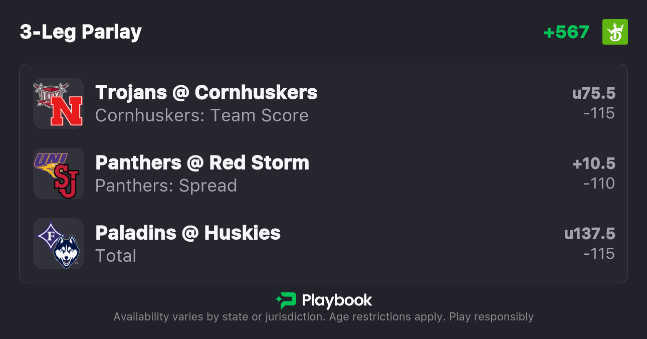Click the DraftKings sportsbook logo
The height and width of the screenshot is (339, 647).
tap(614, 32)
